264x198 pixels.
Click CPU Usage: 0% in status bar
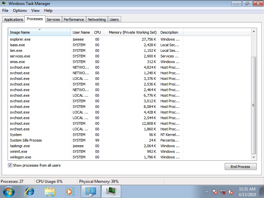(49, 181)
